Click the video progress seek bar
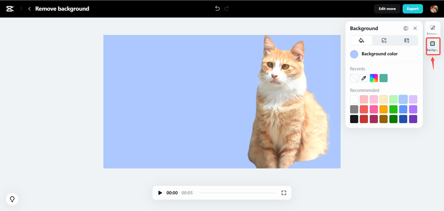The width and height of the screenshot is (444, 211). pos(237,193)
